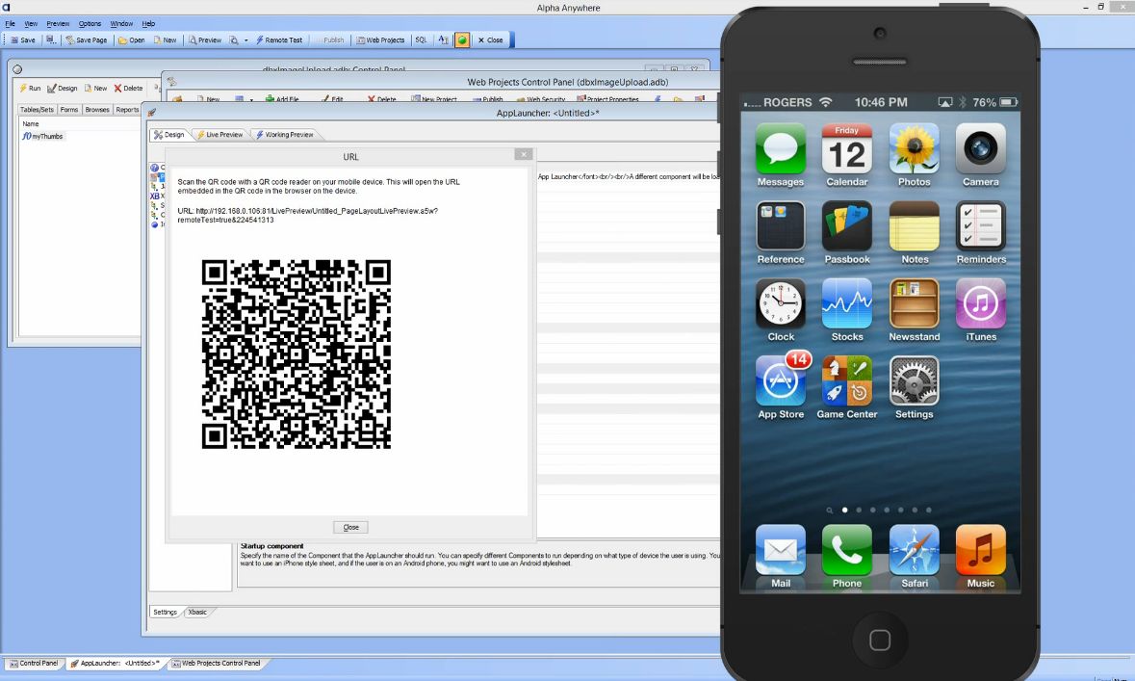Select Xbasic tab at bottom of AppLauncher
1135x681 pixels.
click(197, 613)
